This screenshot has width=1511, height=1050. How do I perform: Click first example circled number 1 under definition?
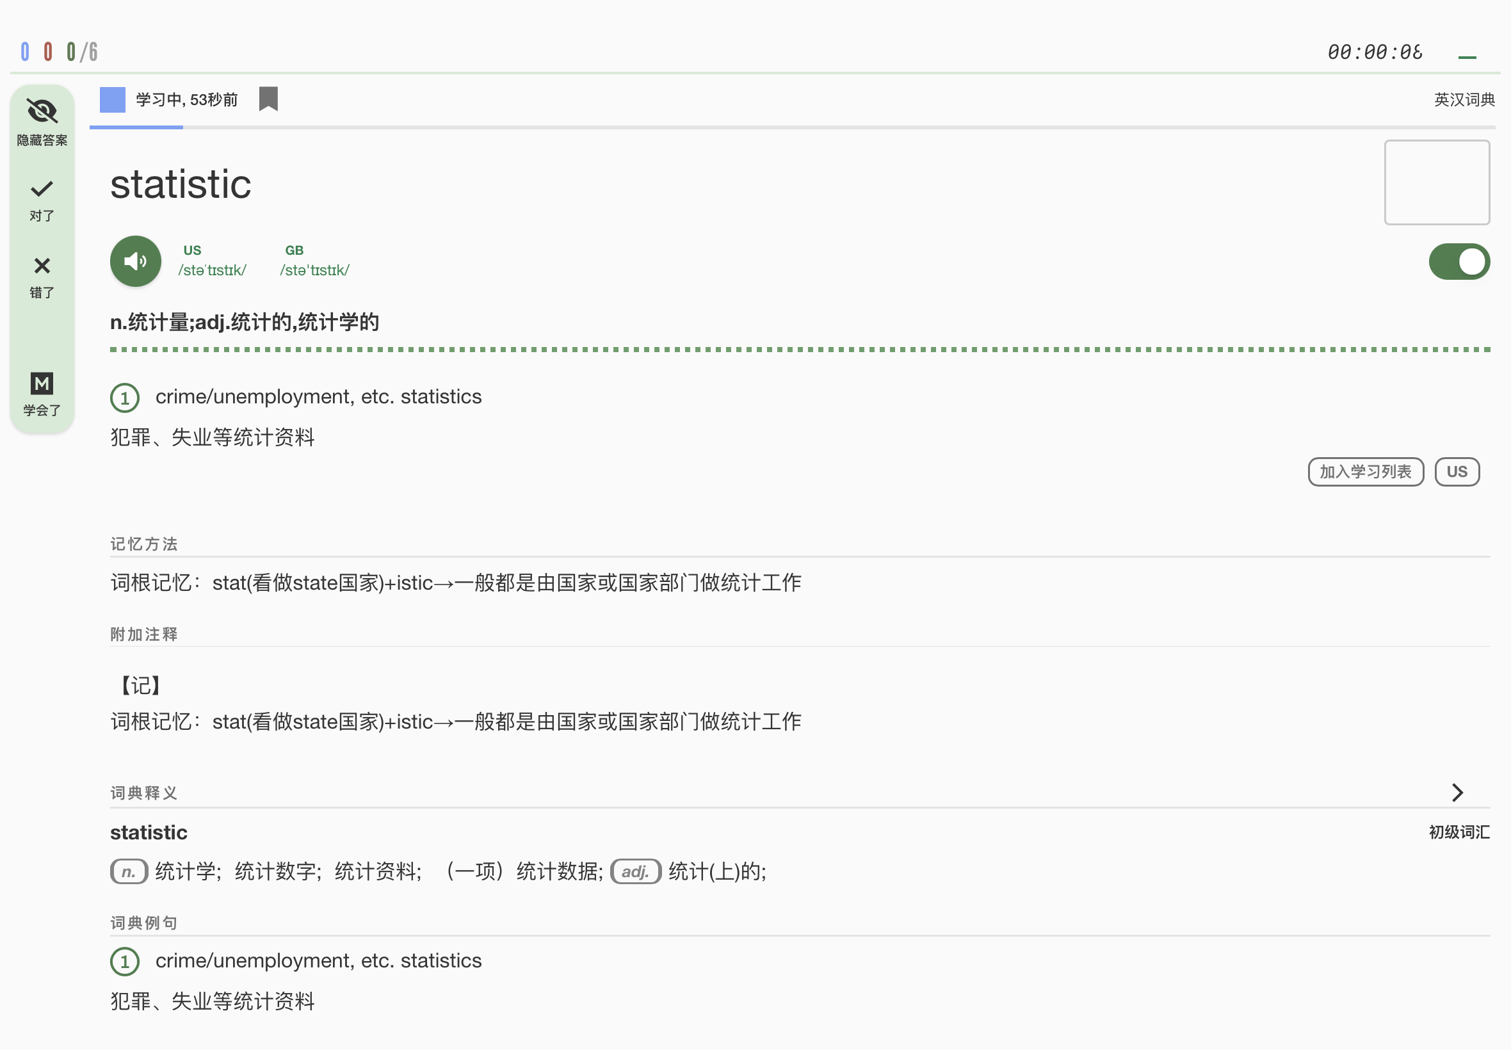pos(124,398)
